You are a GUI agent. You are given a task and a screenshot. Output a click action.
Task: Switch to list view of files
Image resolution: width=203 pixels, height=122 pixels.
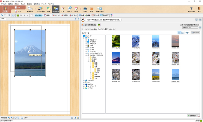(x=182, y=33)
